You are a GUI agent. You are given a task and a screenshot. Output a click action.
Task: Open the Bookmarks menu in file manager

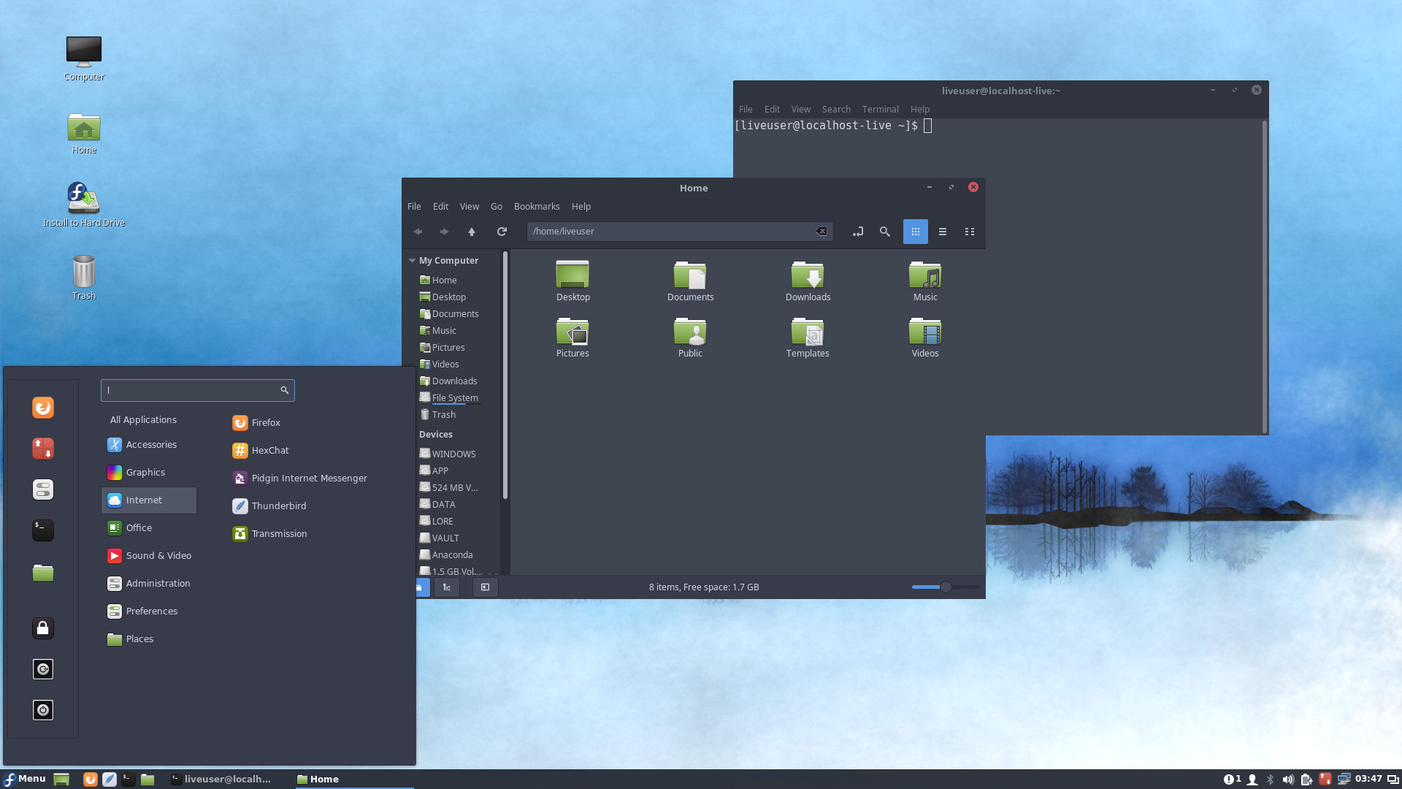coord(537,205)
